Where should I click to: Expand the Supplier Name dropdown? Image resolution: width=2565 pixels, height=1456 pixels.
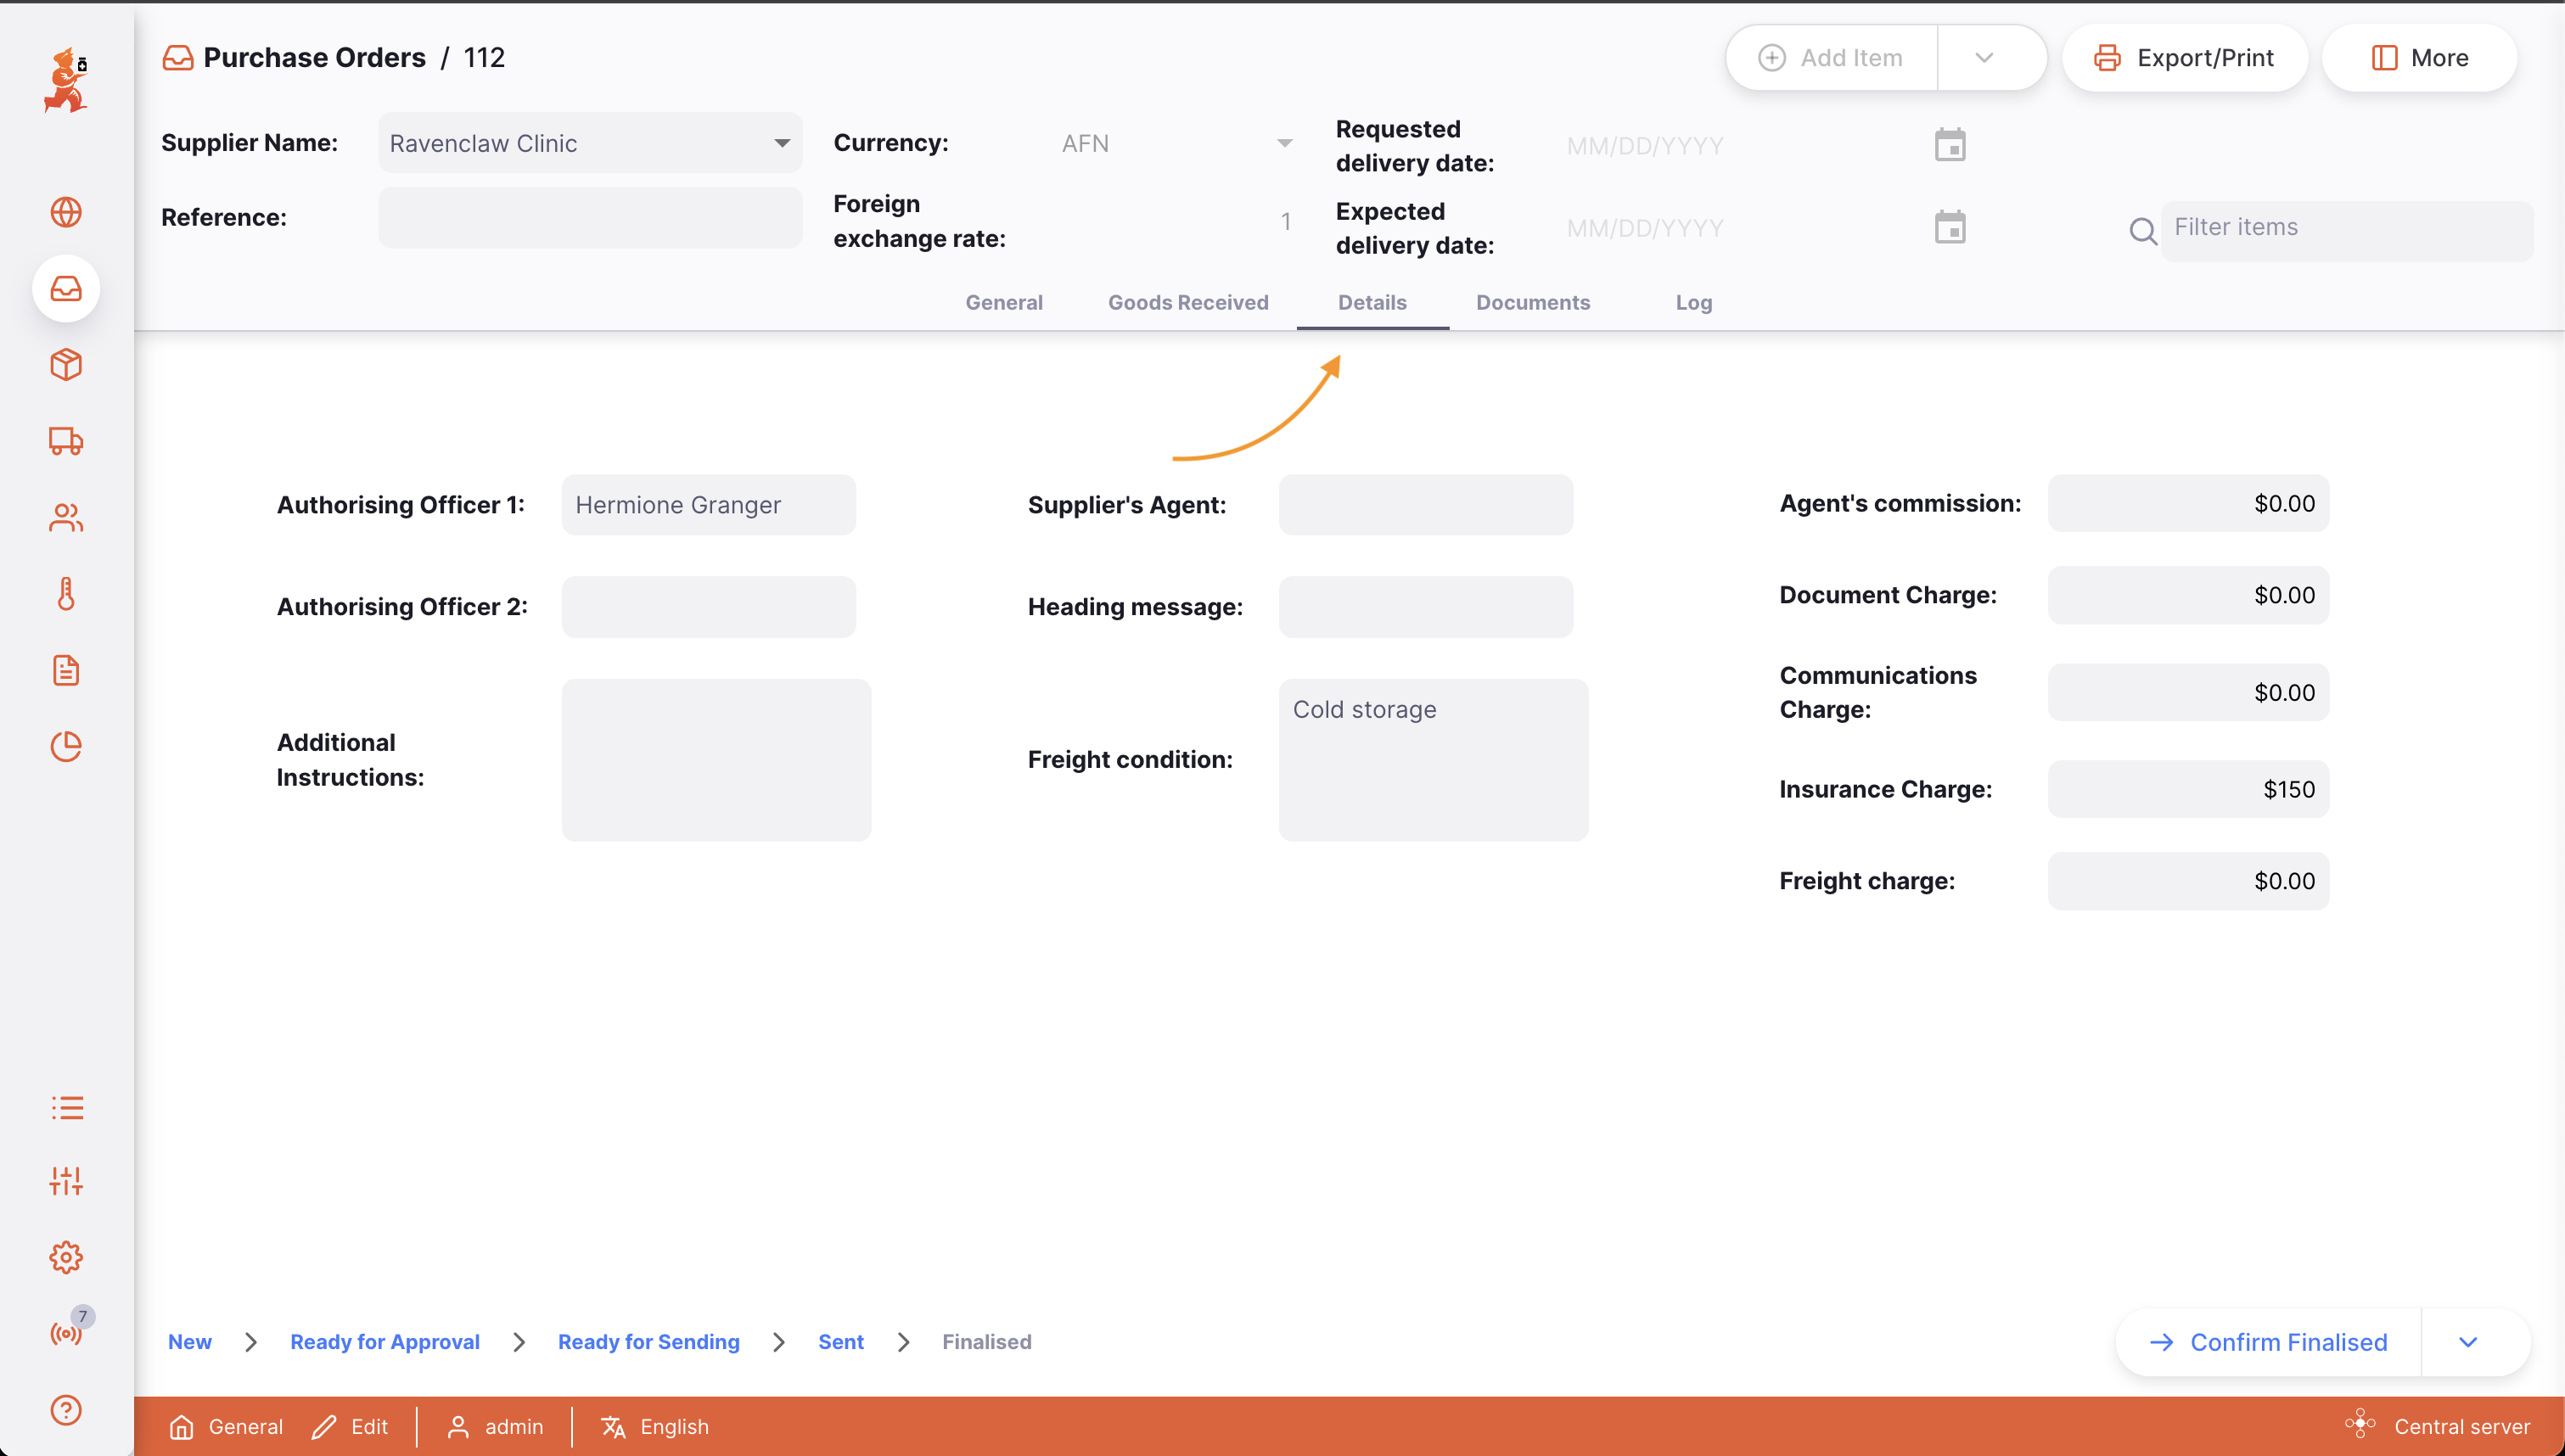pyautogui.click(x=782, y=143)
